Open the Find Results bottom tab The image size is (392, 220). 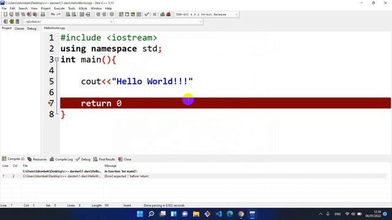click(x=104, y=159)
